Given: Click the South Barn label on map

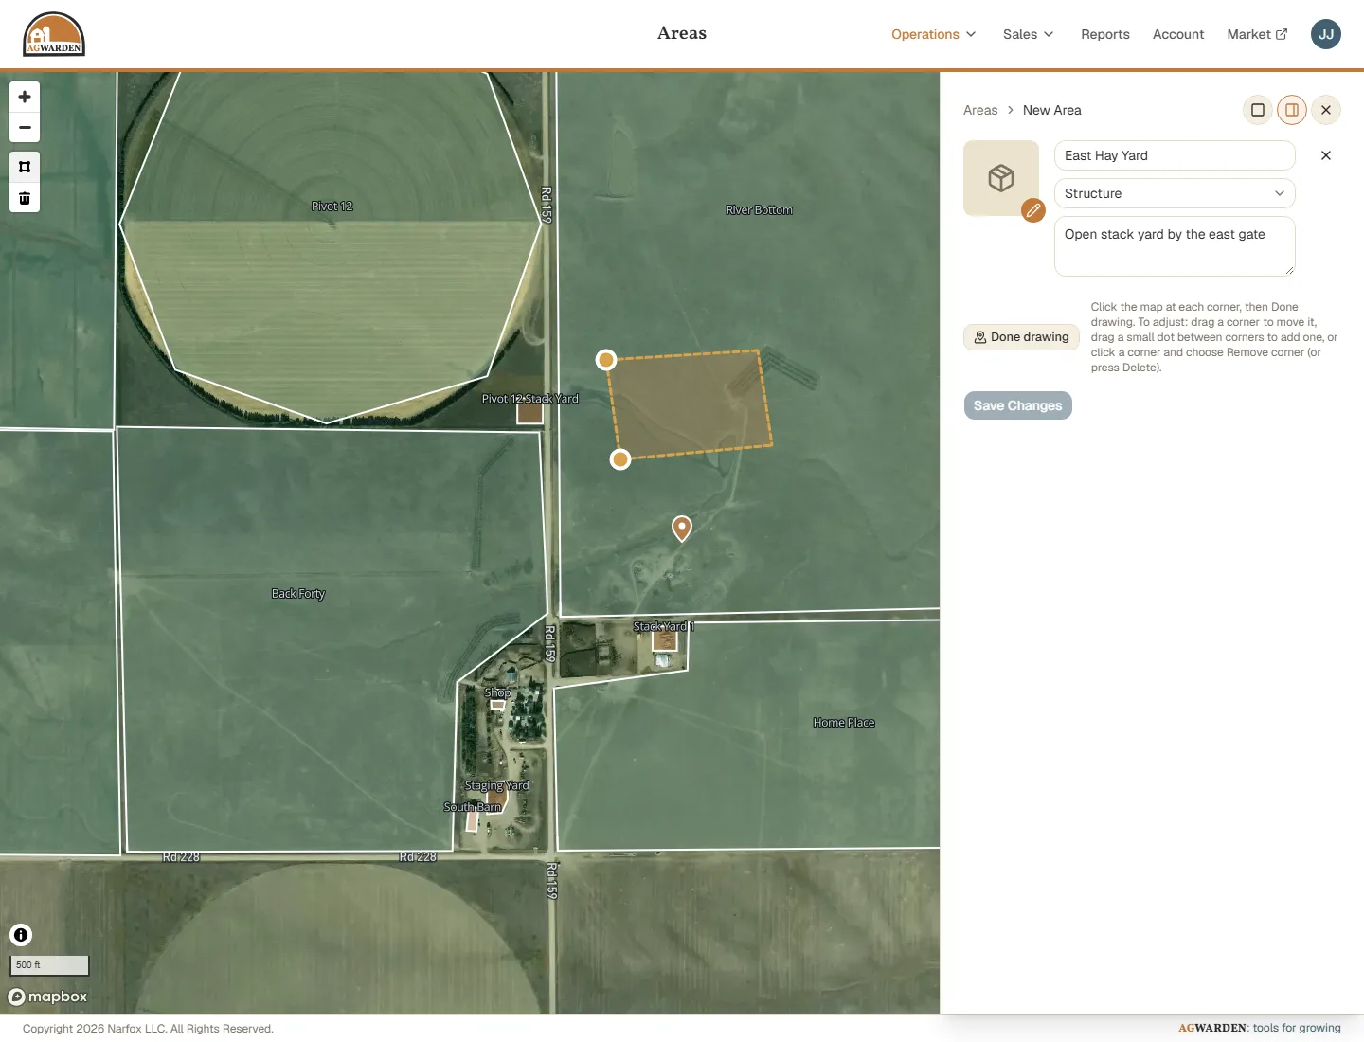Looking at the screenshot, I should click(473, 807).
